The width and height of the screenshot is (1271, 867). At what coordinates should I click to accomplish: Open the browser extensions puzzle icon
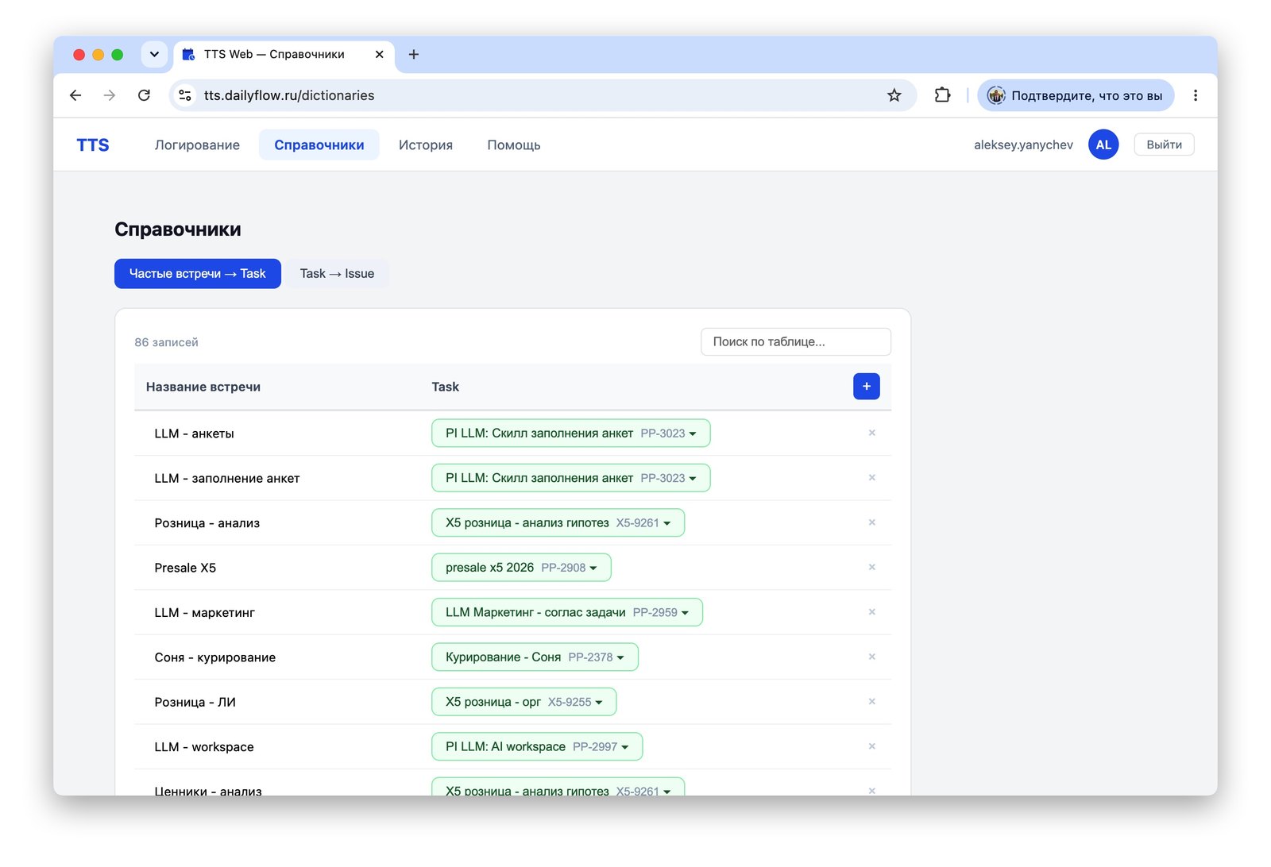coord(942,95)
